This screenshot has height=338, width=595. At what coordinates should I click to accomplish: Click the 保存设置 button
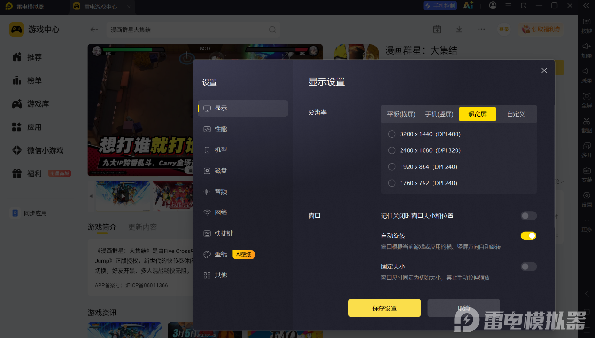[385, 308]
